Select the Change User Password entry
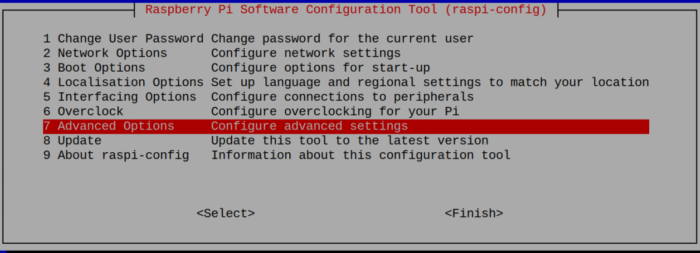Image resolution: width=700 pixels, height=253 pixels. coord(123,39)
